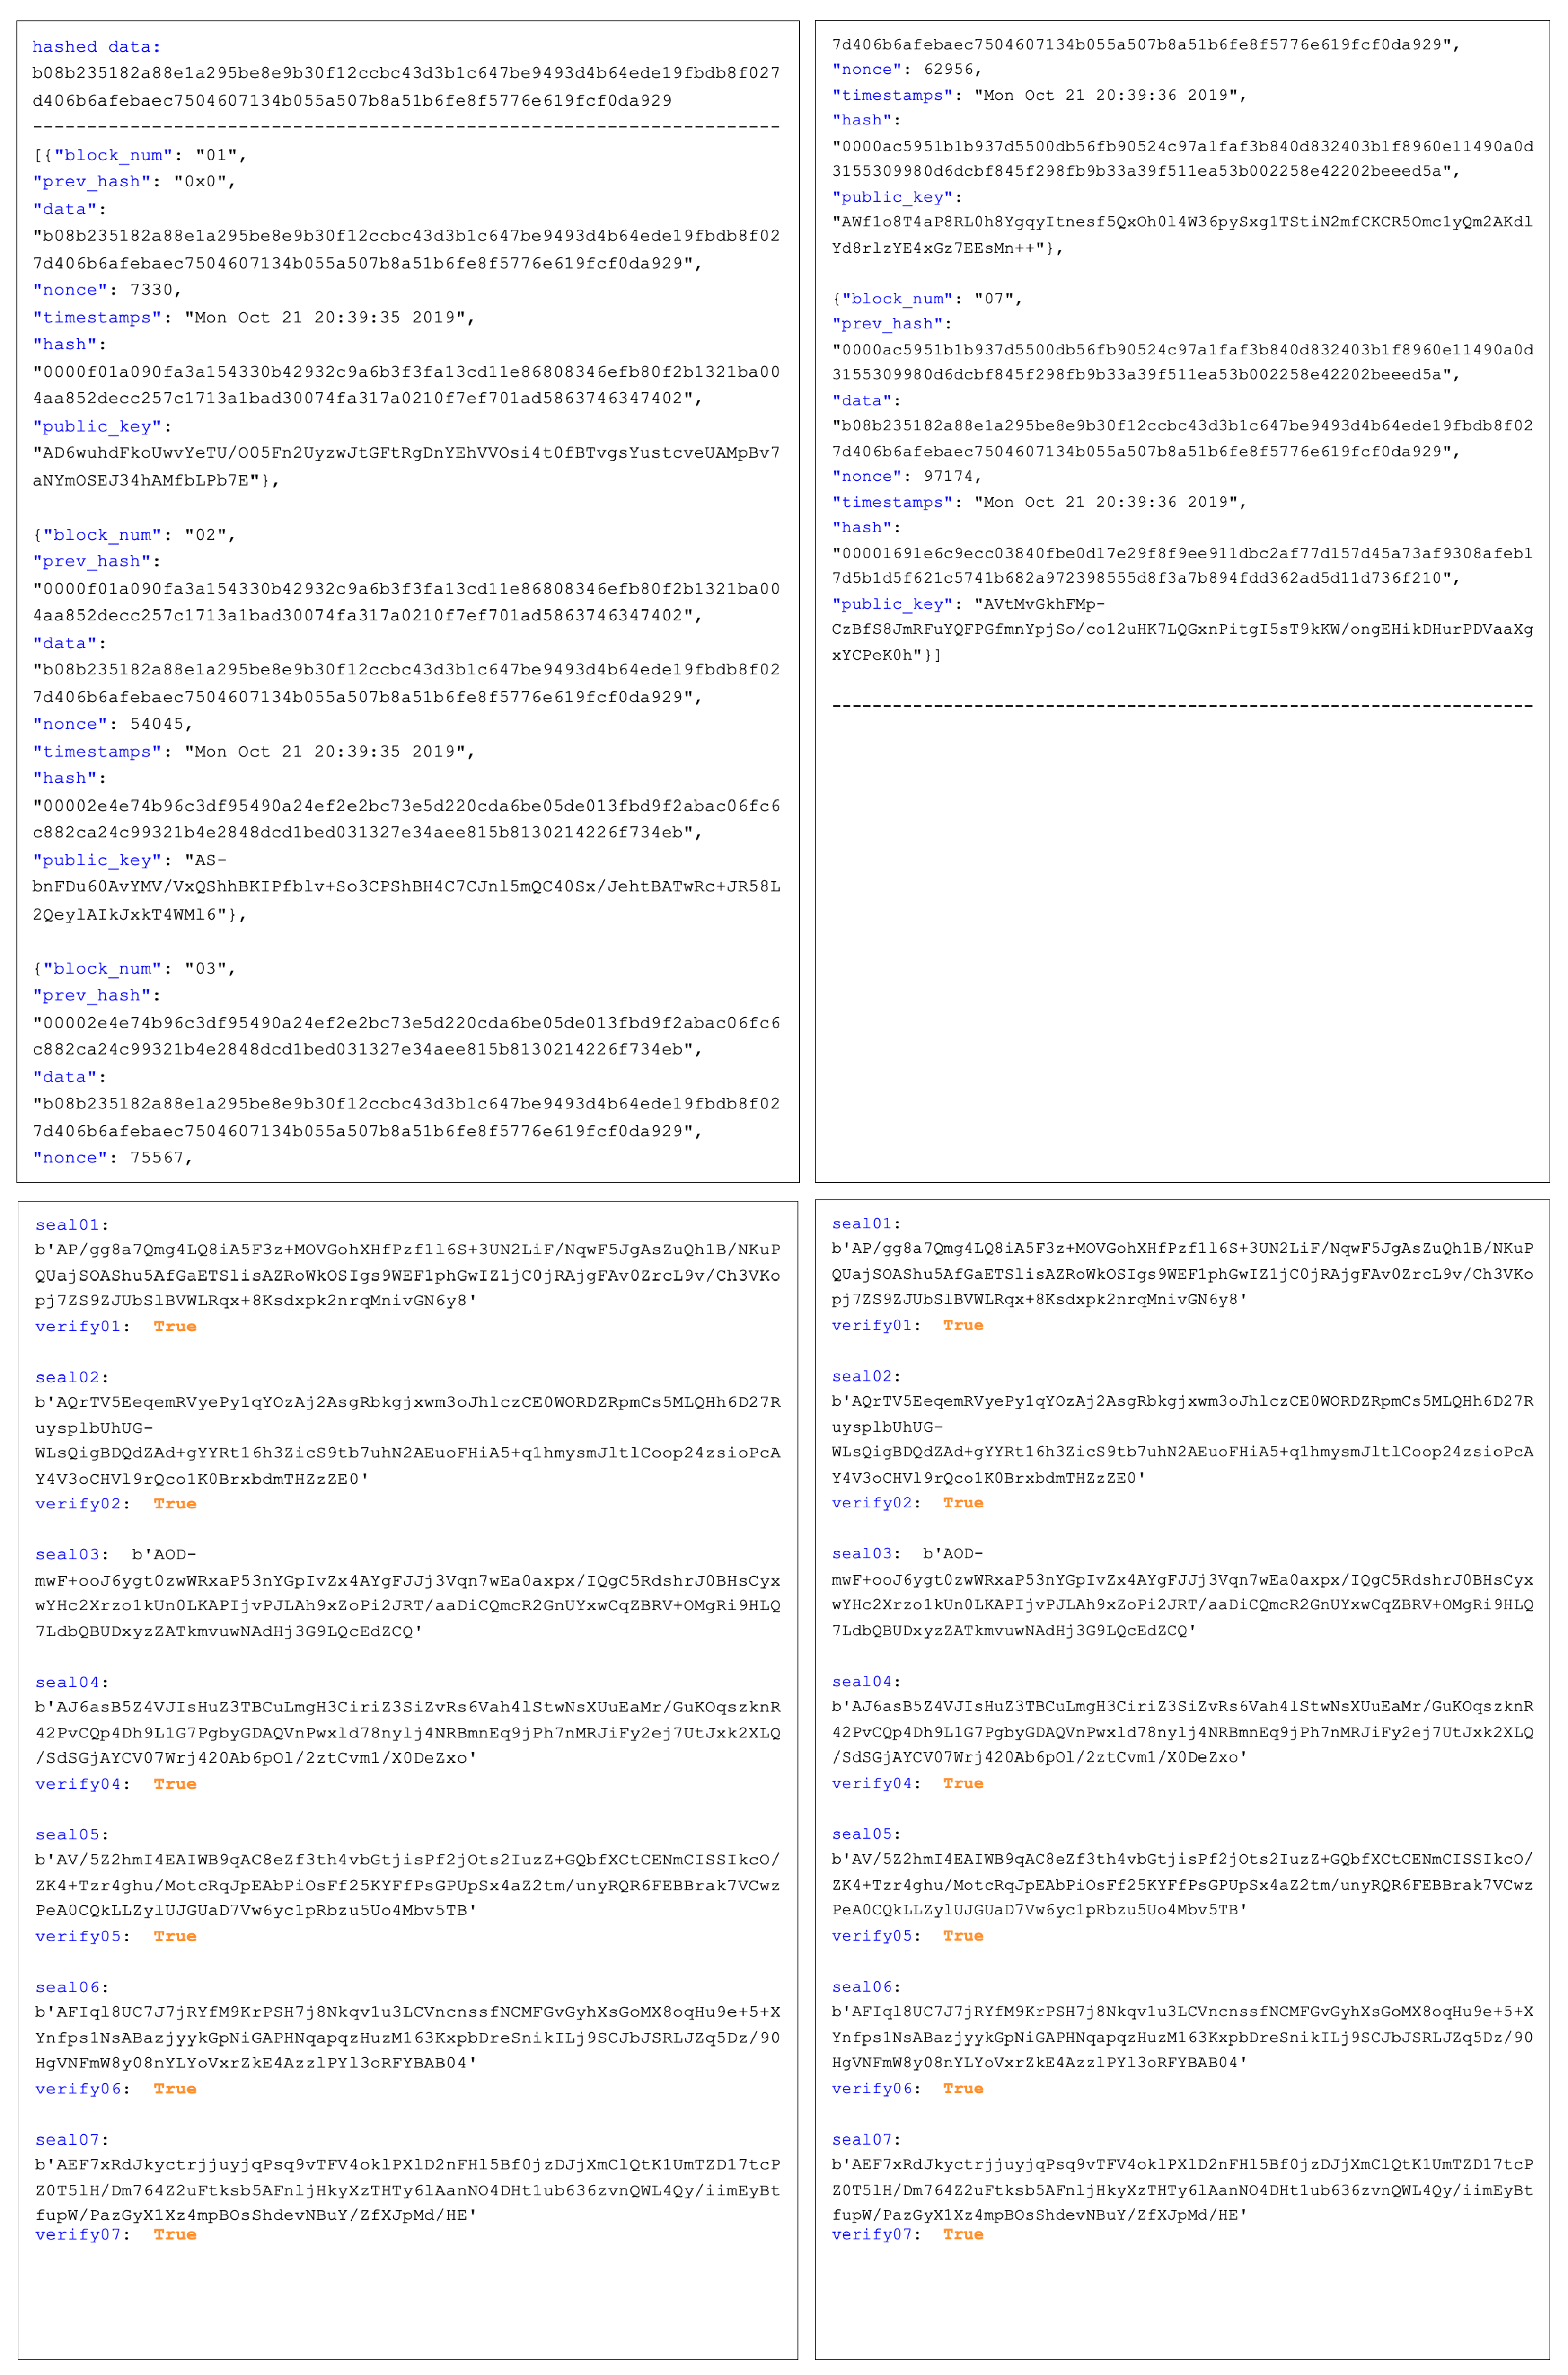
Task: Click the seal05 label in left panel
Action: [x=68, y=1835]
